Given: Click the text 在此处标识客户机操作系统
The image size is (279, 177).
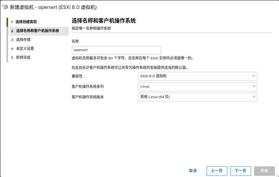Looking at the screenshot, I should 130,68.
